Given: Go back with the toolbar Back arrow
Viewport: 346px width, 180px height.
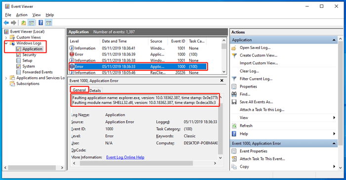Looking at the screenshot, I should click(6, 23).
